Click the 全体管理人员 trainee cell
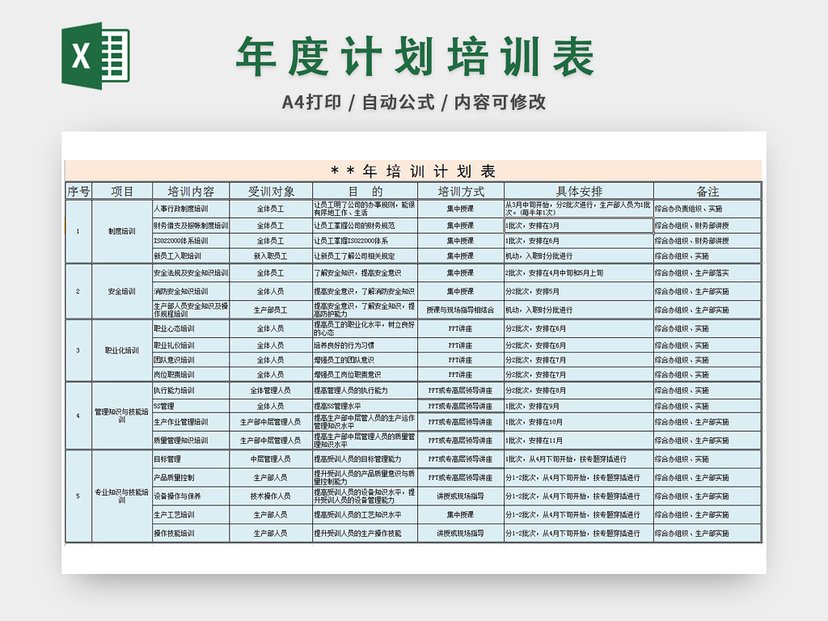Screen dimensions: 828x621 coord(271,391)
